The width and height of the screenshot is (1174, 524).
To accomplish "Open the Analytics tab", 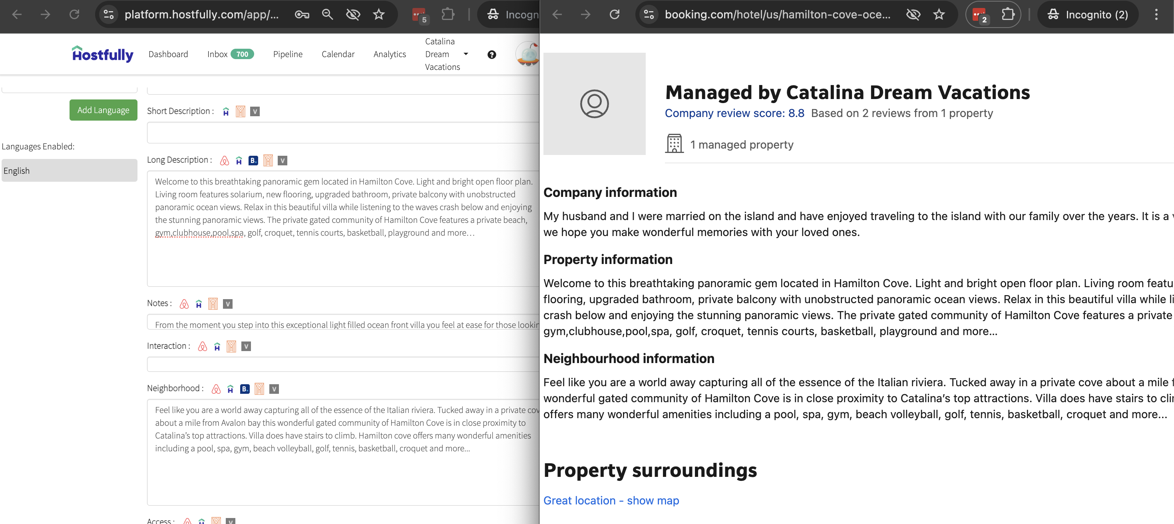I will coord(390,54).
